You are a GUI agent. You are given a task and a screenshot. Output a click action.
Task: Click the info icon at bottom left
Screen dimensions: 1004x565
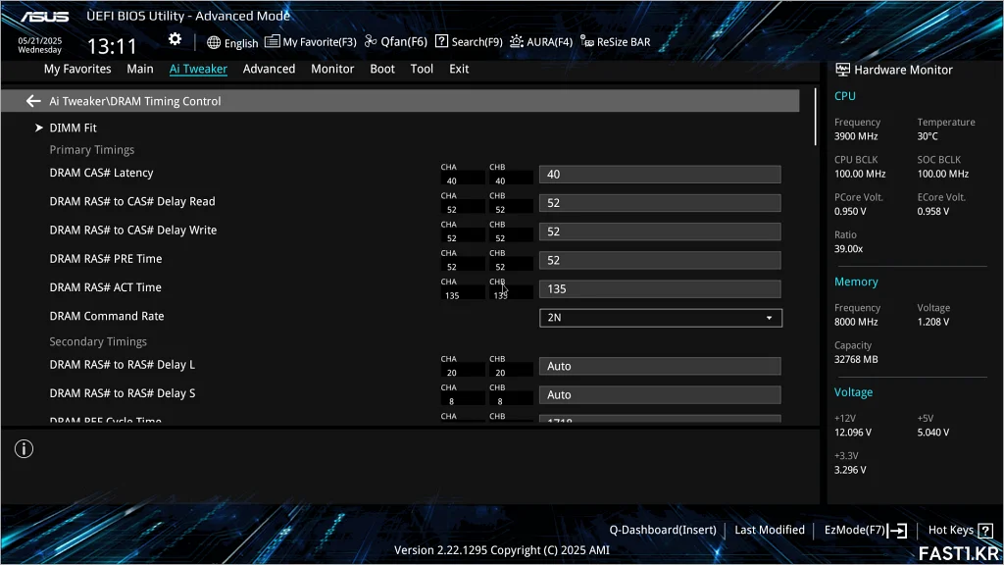pos(24,449)
